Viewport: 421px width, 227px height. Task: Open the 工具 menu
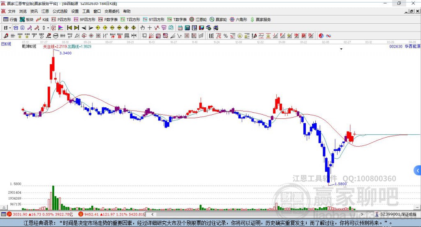86,11
